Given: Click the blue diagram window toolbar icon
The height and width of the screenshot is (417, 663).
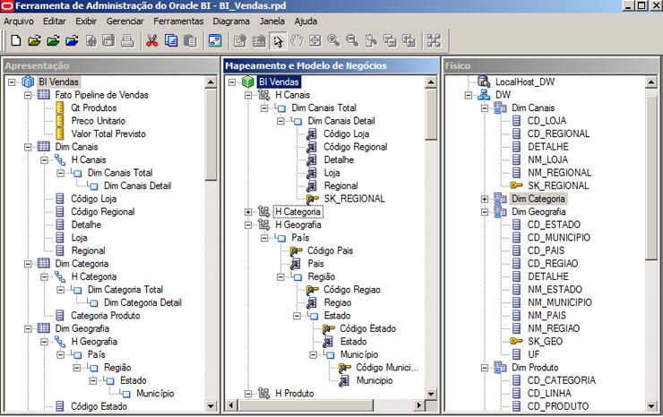Looking at the screenshot, I should pos(215,41).
